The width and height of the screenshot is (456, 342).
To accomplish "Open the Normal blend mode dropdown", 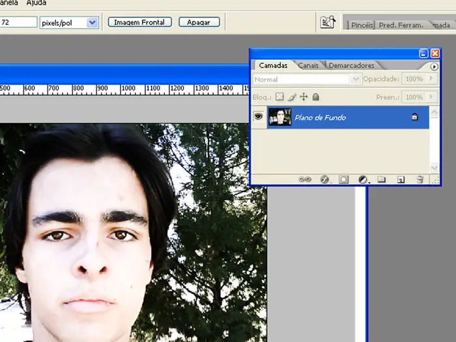I will [x=356, y=79].
